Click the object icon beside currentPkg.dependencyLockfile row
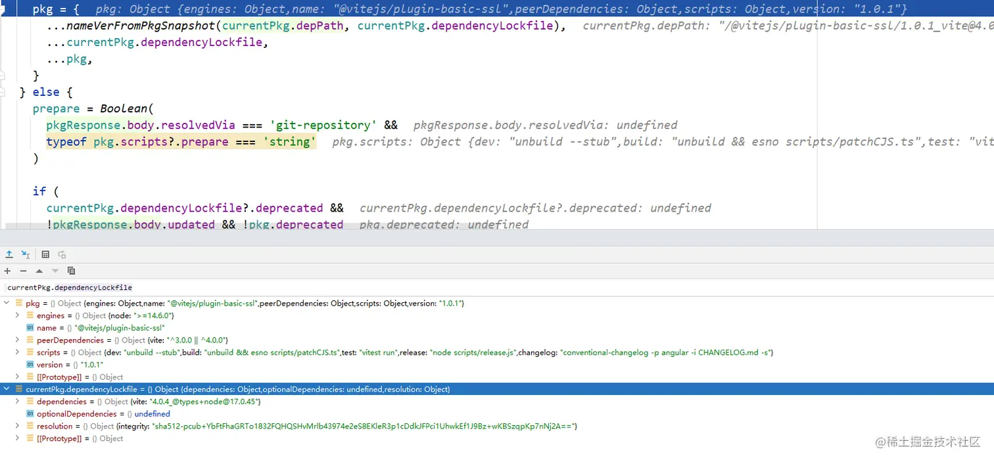 (x=18, y=389)
